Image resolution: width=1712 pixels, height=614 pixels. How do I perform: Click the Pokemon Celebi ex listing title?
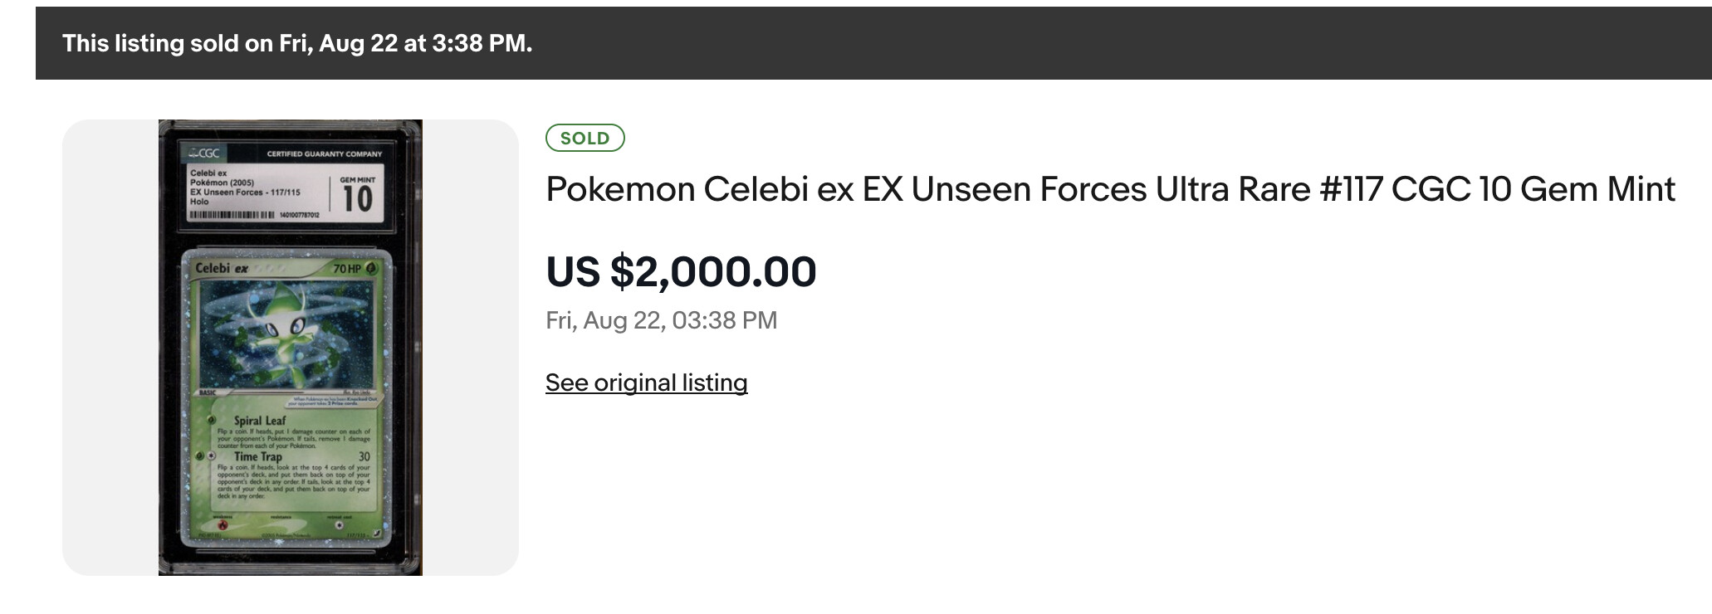click(1109, 189)
